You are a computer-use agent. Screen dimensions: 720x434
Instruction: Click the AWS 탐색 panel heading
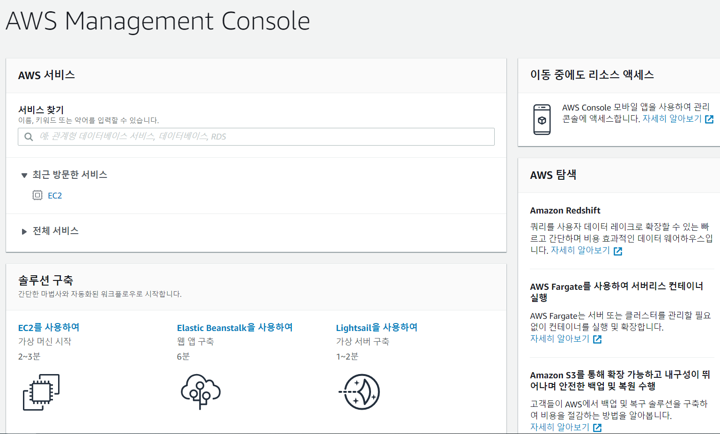(x=553, y=175)
